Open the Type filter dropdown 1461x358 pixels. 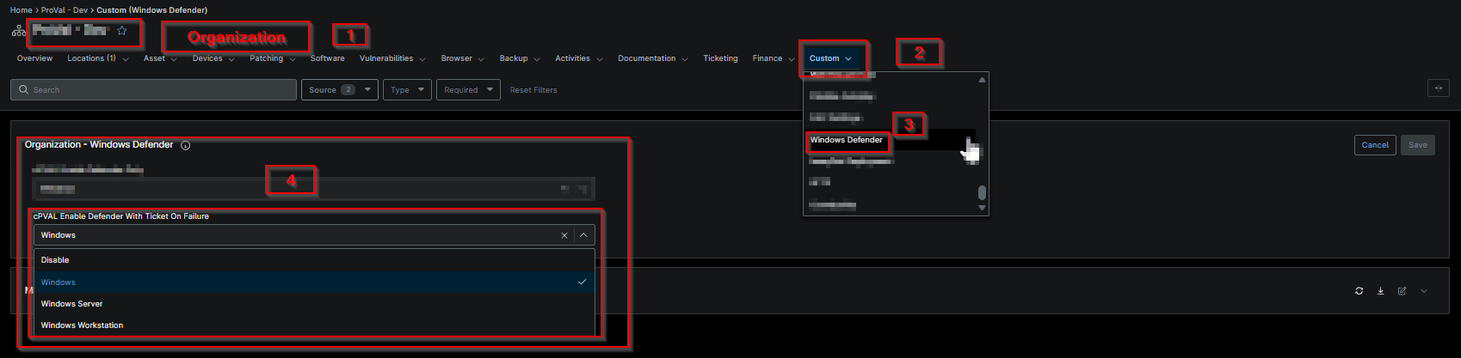(x=407, y=89)
